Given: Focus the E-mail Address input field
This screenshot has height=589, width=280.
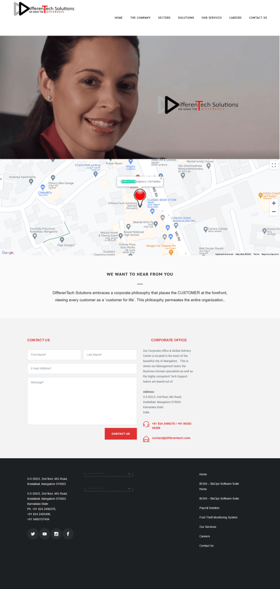Looking at the screenshot, I should tap(82, 369).
